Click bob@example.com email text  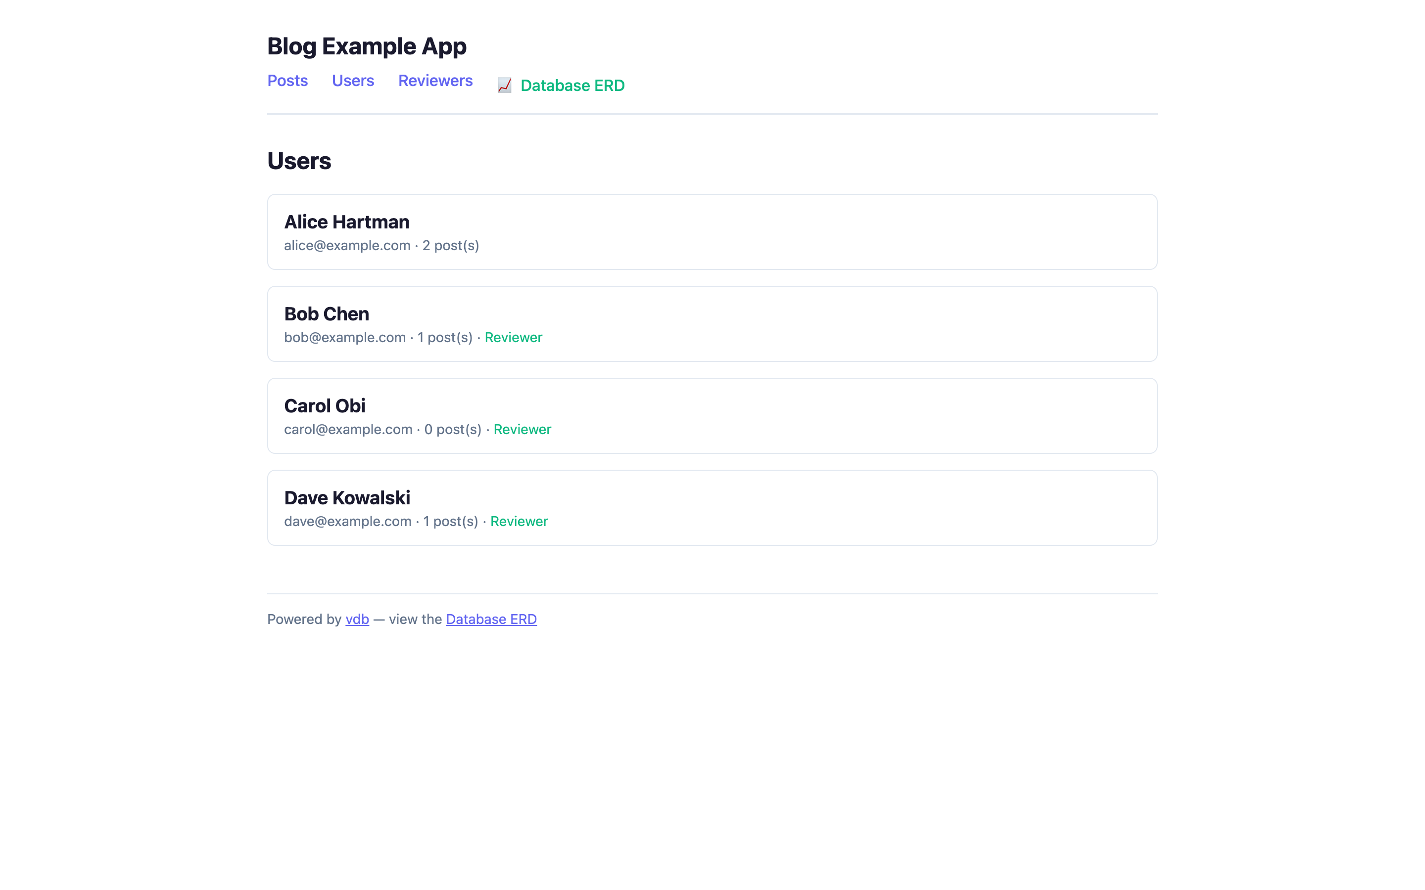click(344, 337)
